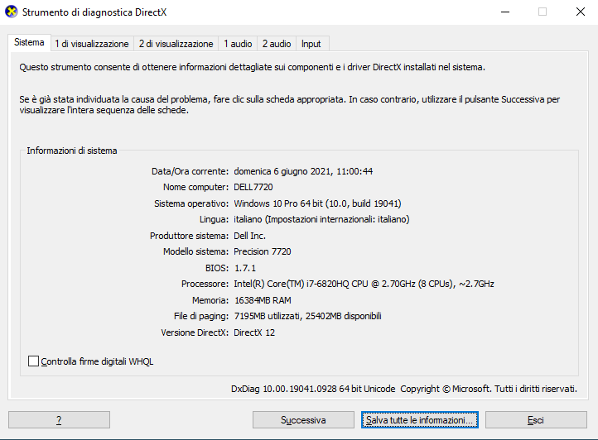The image size is (598, 440).
Task: Enable Controlla firme digitali WHQL checkbox
Action: pos(34,361)
